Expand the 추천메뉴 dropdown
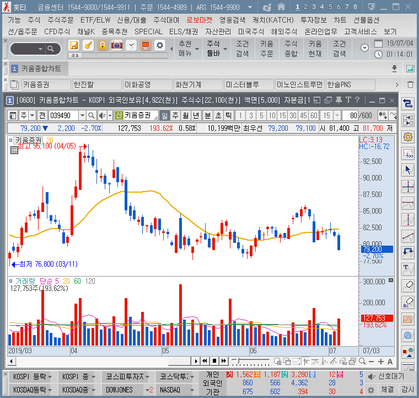The width and height of the screenshot is (419, 398). pos(197,49)
